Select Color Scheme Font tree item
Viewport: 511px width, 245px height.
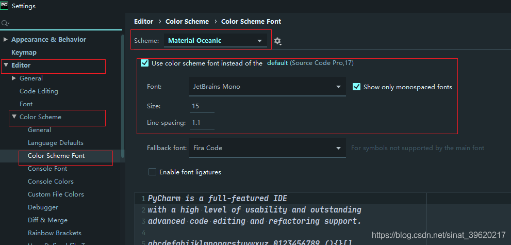click(56, 156)
